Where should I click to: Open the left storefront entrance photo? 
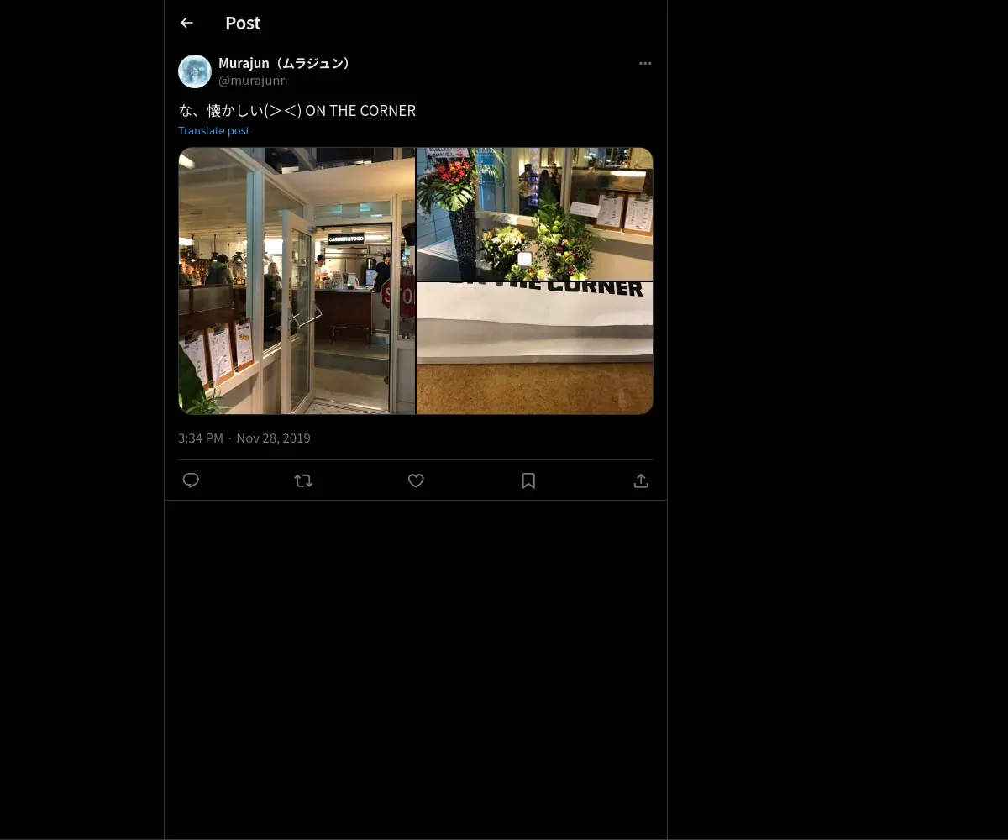[297, 281]
